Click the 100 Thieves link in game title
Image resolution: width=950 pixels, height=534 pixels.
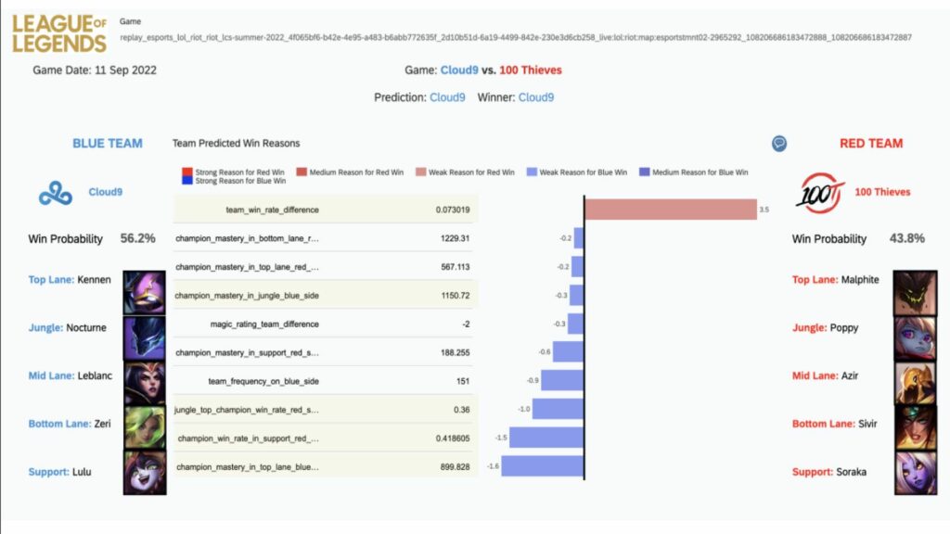pos(530,70)
